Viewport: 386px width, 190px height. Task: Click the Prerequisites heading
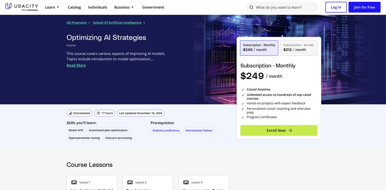(163, 123)
